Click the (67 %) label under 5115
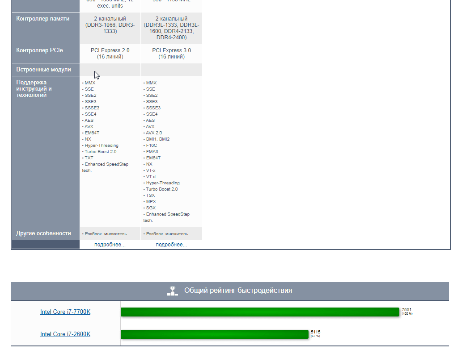Screen dimensions: 457x362 tap(315, 336)
